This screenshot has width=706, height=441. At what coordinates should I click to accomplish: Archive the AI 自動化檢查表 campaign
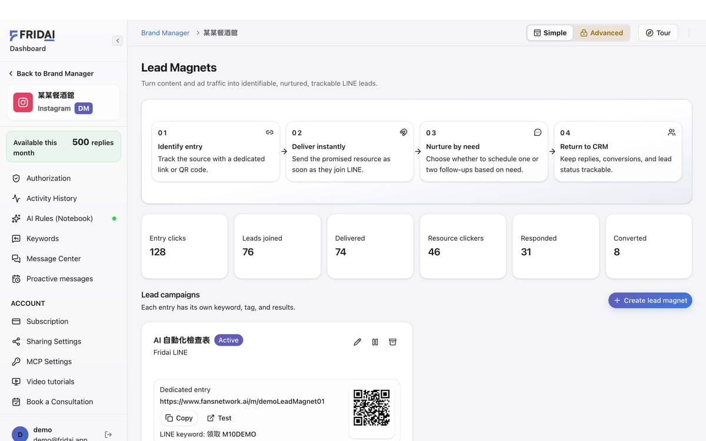tap(392, 342)
